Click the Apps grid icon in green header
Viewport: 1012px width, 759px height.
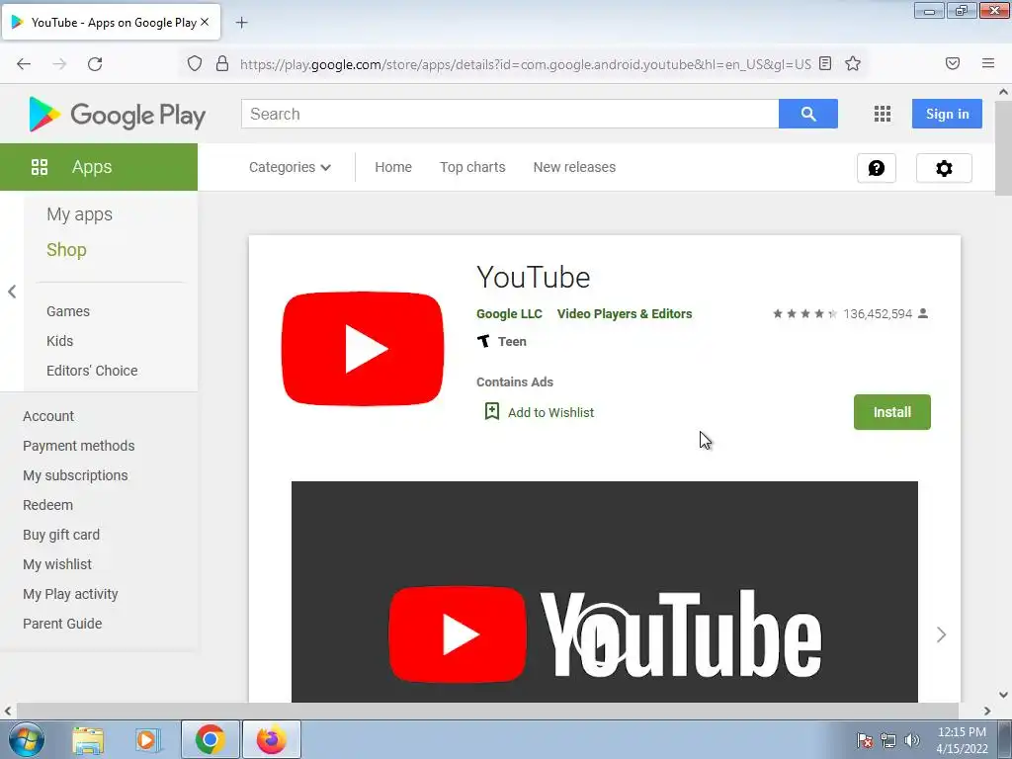40,167
